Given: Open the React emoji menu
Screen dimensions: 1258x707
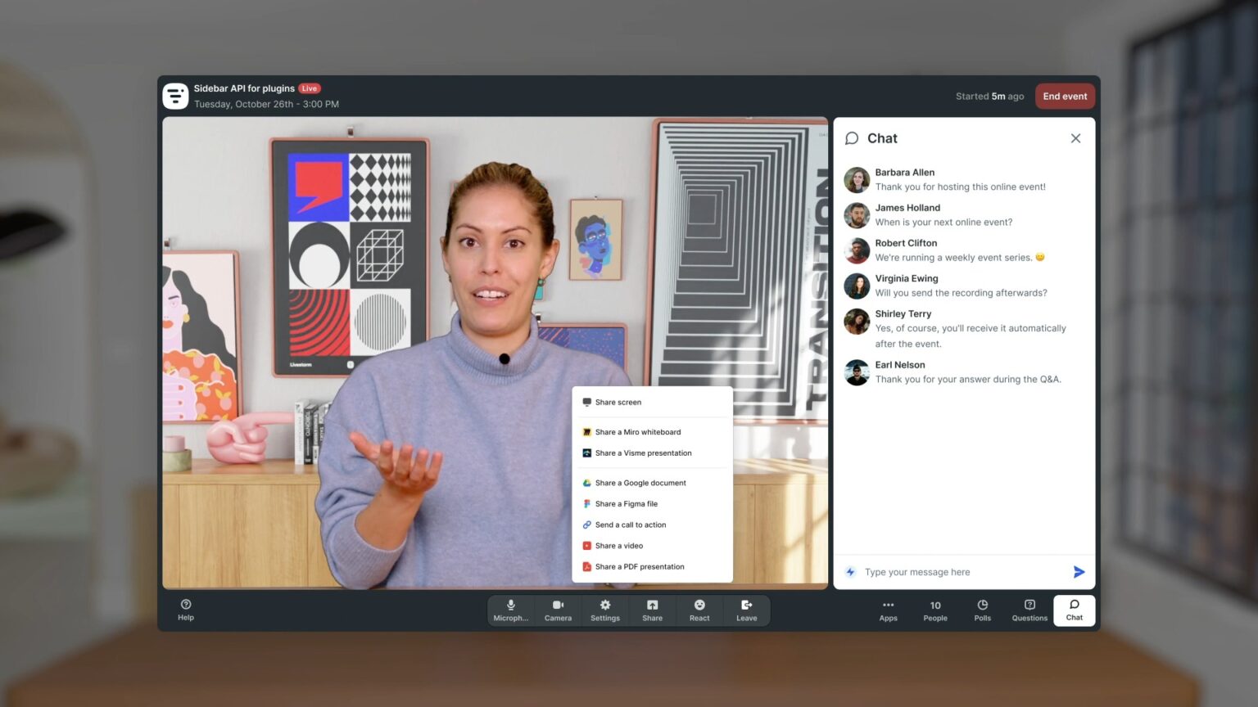Looking at the screenshot, I should (699, 610).
